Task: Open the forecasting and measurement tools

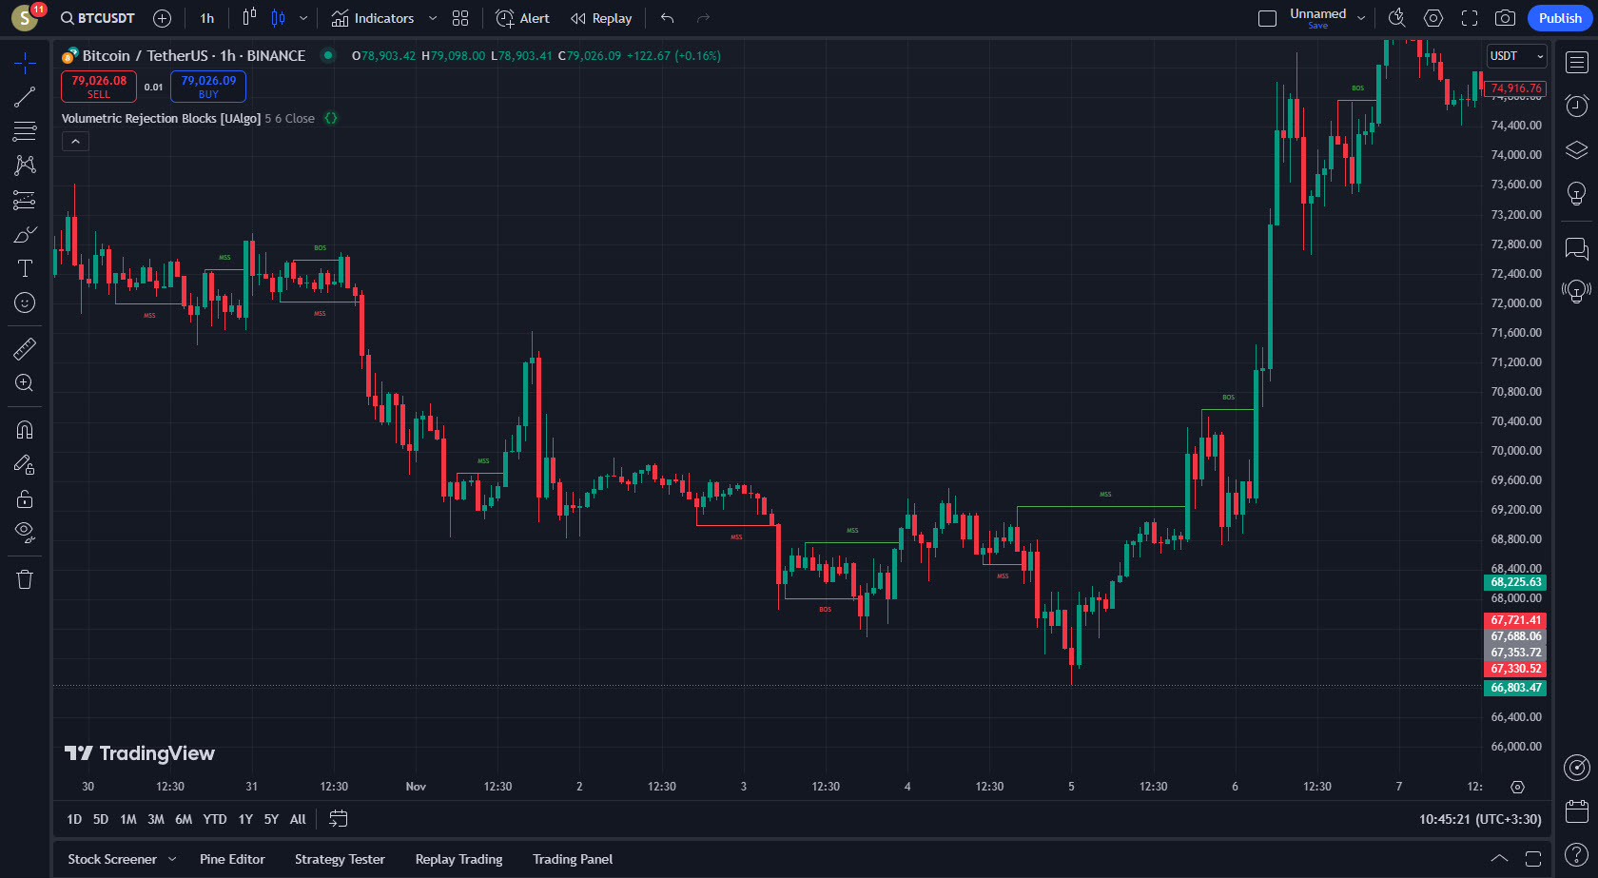Action: click(25, 200)
